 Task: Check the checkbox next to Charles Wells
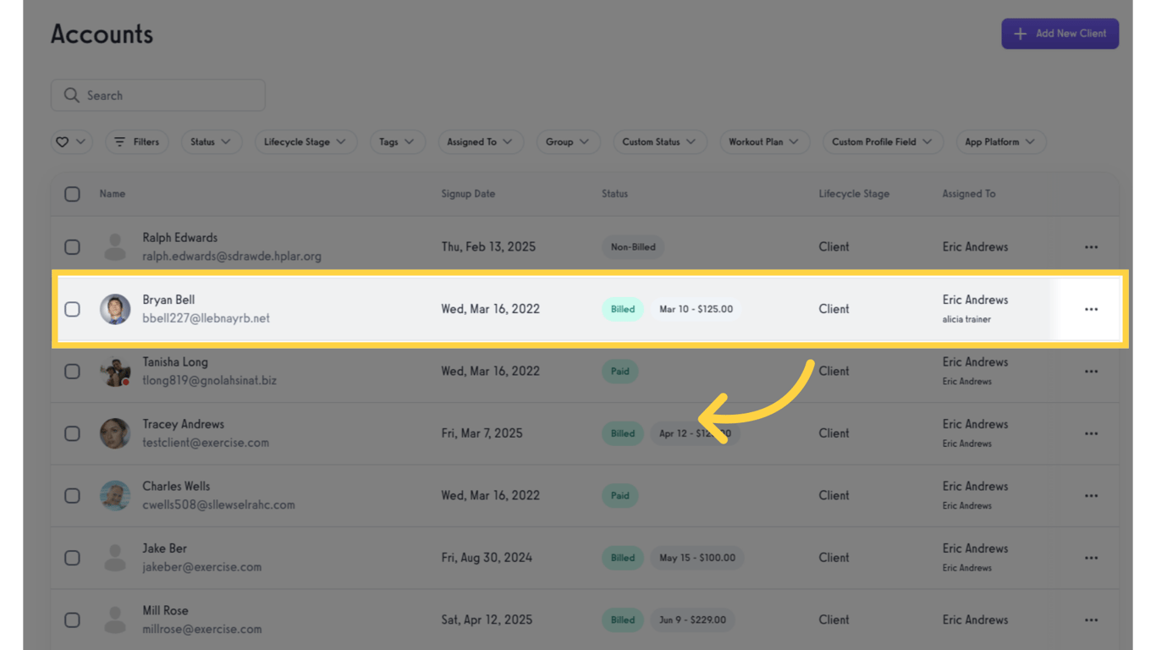coord(72,495)
